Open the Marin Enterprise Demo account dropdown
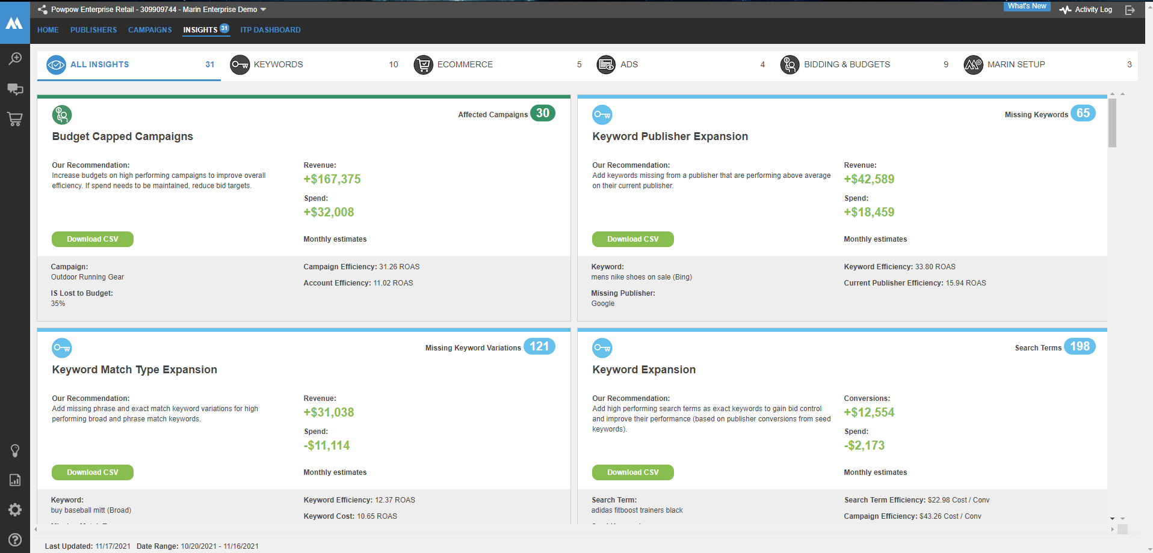This screenshot has width=1153, height=553. coord(263,9)
